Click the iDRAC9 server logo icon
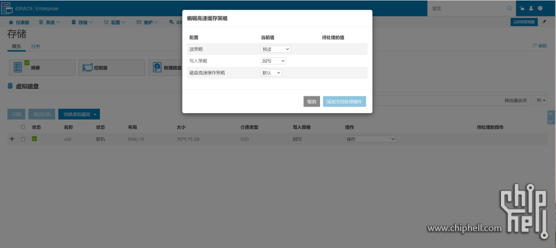Image resolution: width=556 pixels, height=248 pixels. 7,8
